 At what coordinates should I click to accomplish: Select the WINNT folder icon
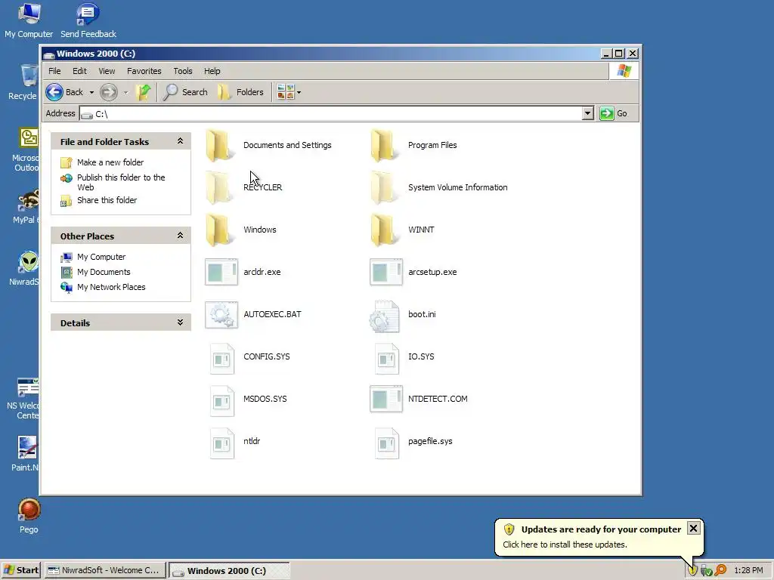[383, 230]
